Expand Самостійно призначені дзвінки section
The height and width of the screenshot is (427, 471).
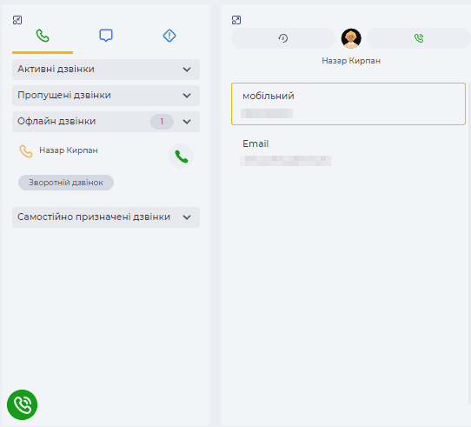coord(106,217)
